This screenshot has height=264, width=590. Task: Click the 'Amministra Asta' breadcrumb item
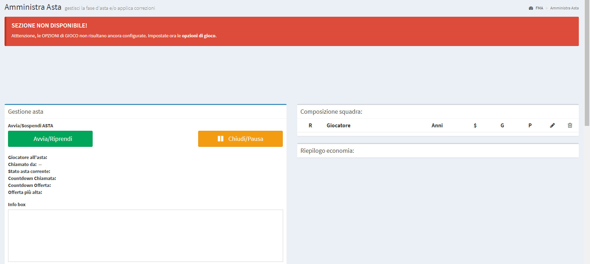click(x=564, y=8)
